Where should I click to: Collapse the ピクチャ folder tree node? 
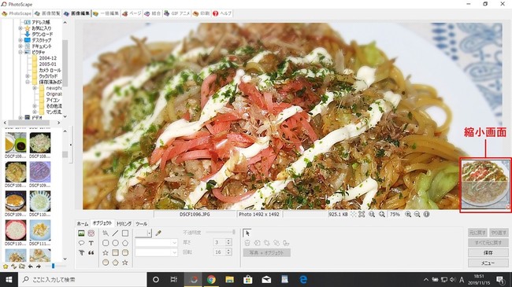point(20,52)
